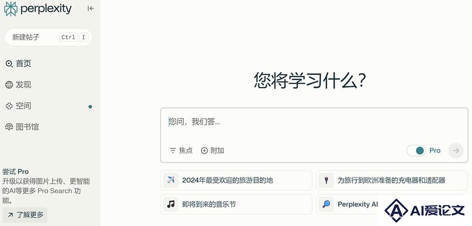Open the 焦点 focus filter dropdown
The height and width of the screenshot is (226, 472).
tap(181, 151)
